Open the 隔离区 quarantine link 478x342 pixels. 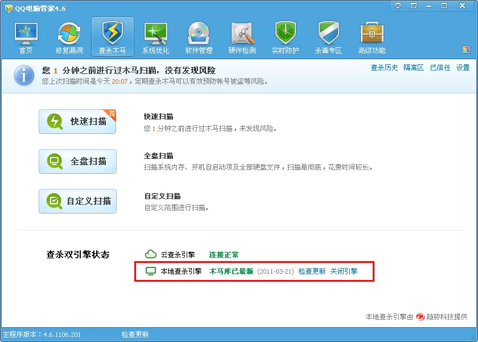pyautogui.click(x=414, y=68)
